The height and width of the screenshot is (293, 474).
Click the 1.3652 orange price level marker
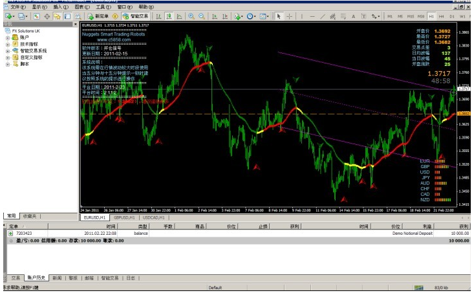point(464,114)
